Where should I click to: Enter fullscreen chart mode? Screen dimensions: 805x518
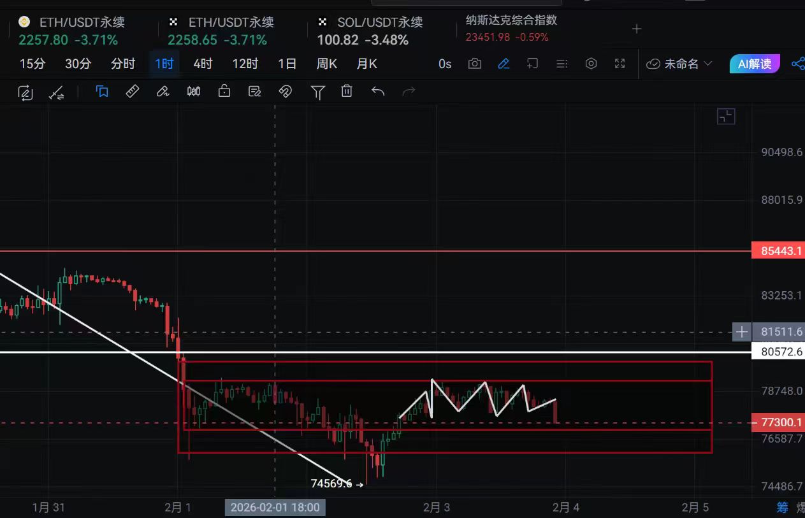point(620,64)
